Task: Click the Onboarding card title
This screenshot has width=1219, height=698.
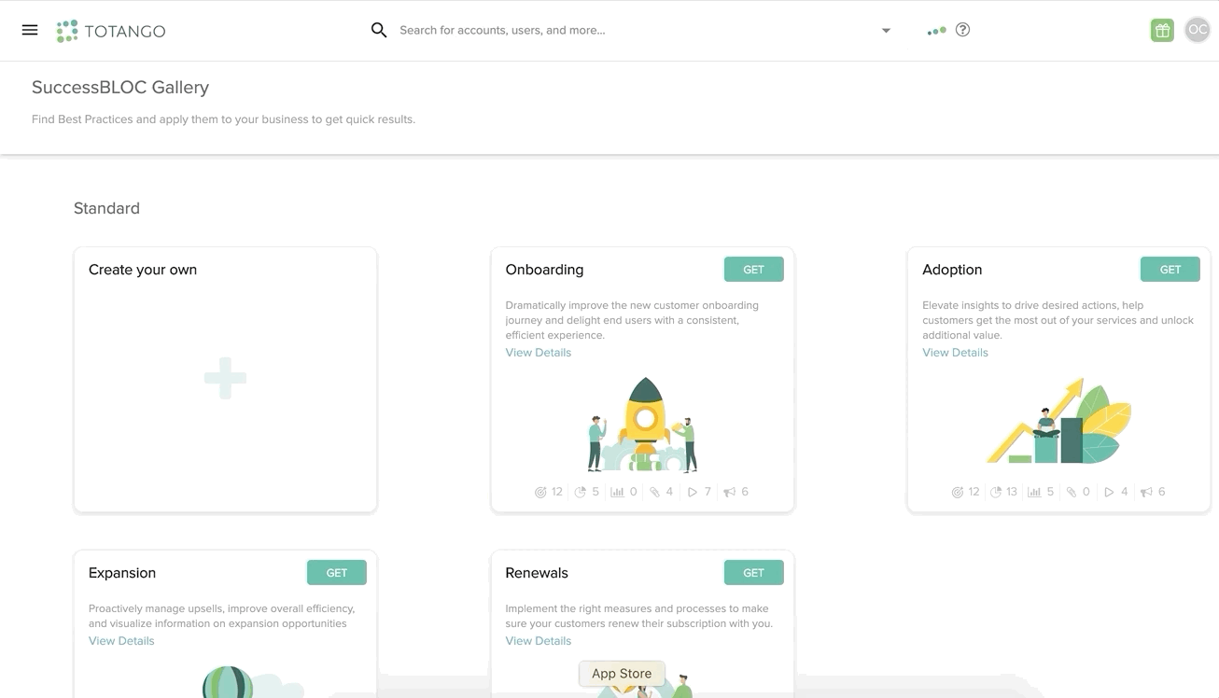Action: pos(544,270)
